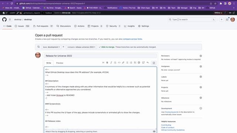Insert a quote using the toolbar icon

[x=115, y=62]
